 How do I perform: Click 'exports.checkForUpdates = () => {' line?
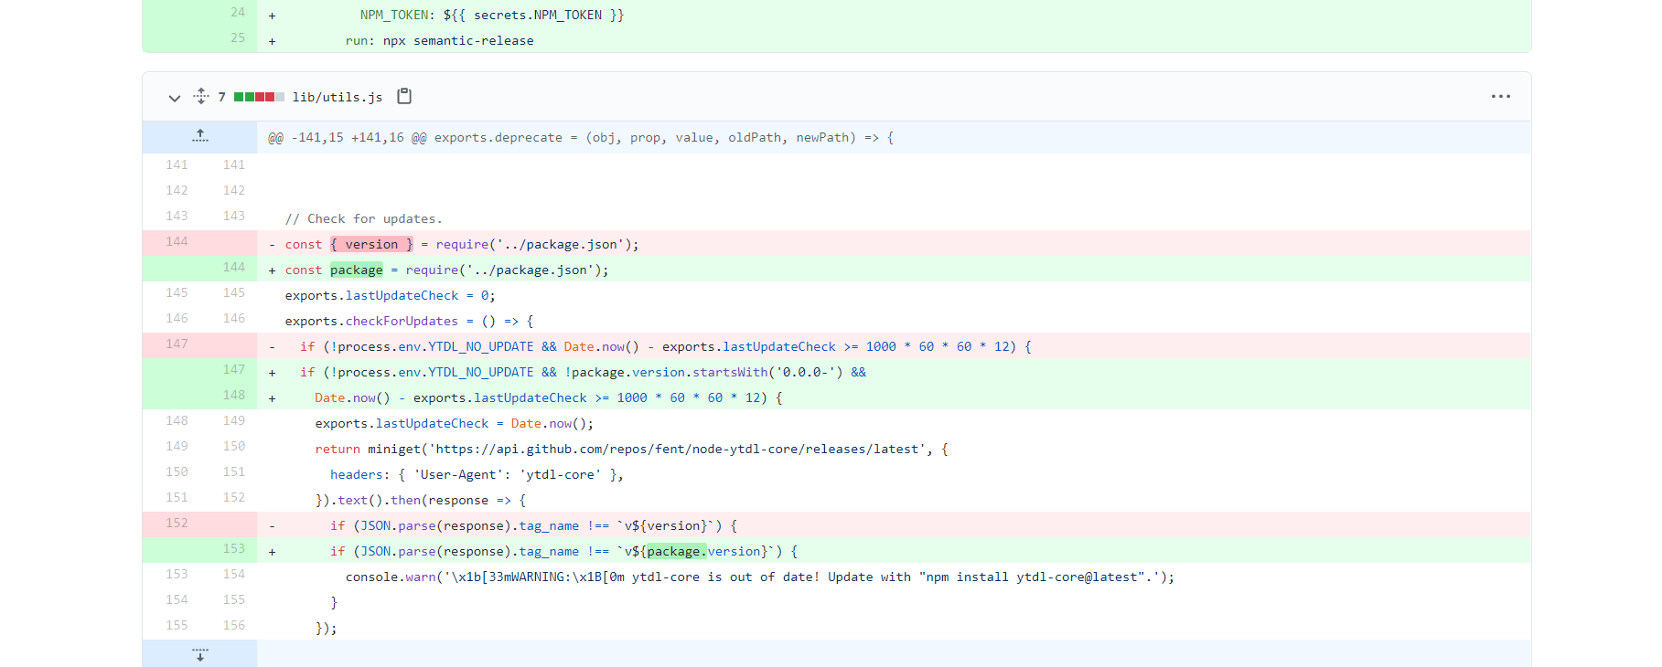point(409,322)
